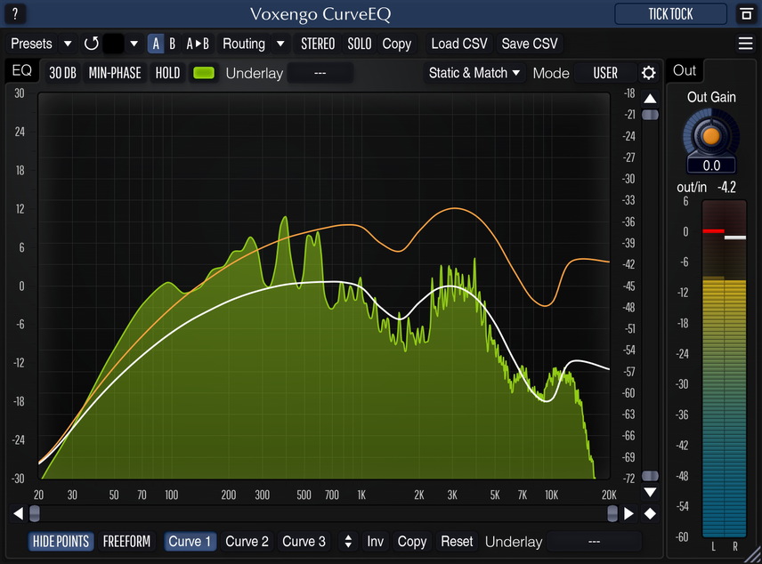Click the window resize icon at top right

tap(745, 14)
